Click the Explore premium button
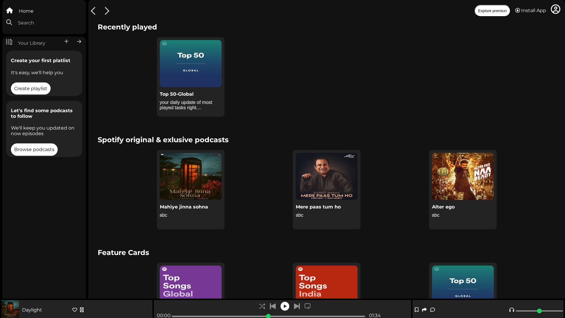565x318 pixels. click(x=492, y=11)
